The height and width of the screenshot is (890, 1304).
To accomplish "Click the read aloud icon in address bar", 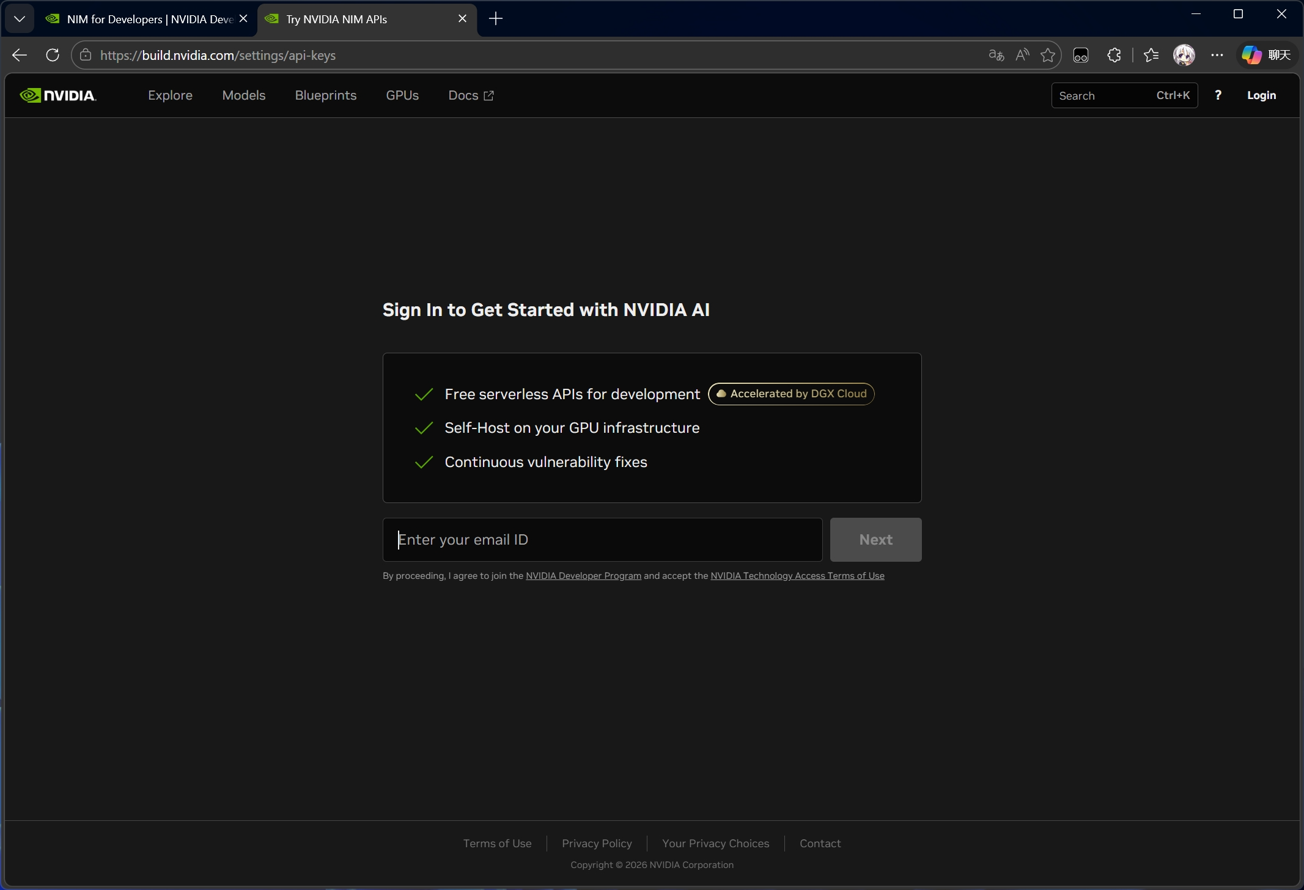I will point(1022,55).
